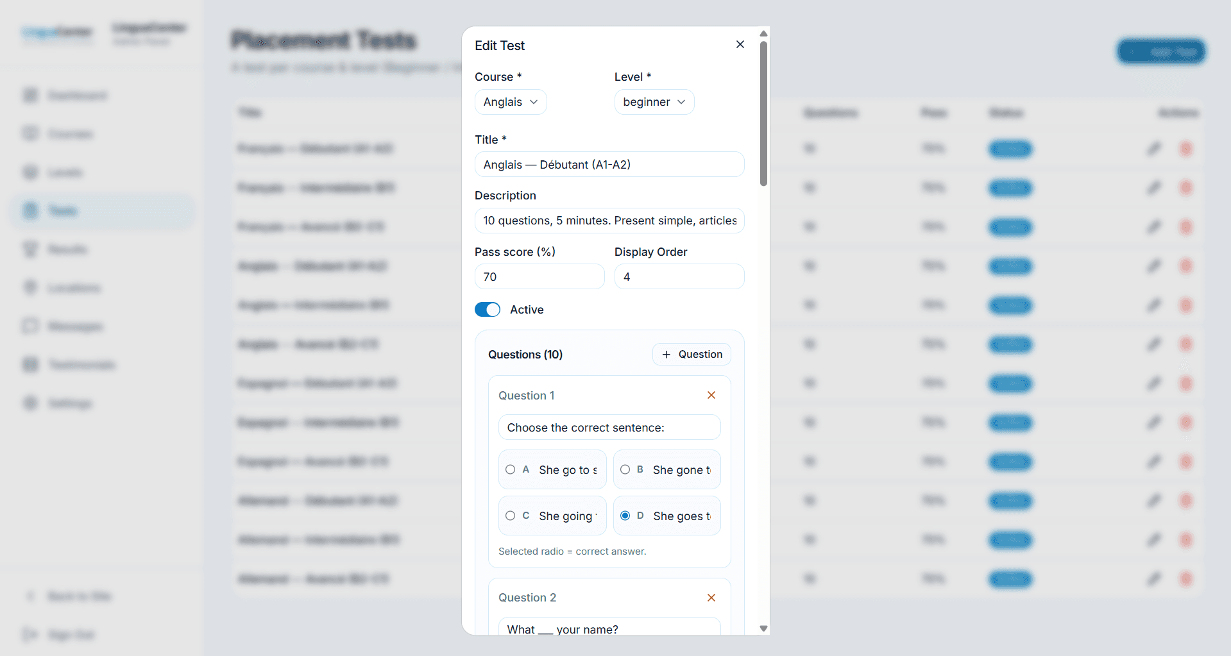Viewport: 1231px width, 656px height.
Task: Click the Description input field
Action: (609, 221)
